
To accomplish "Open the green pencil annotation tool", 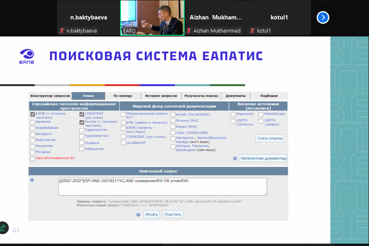I will click(3, 227).
